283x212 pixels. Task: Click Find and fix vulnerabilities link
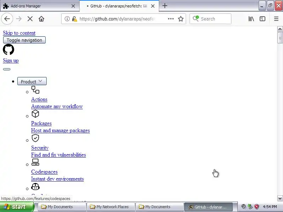point(58,155)
